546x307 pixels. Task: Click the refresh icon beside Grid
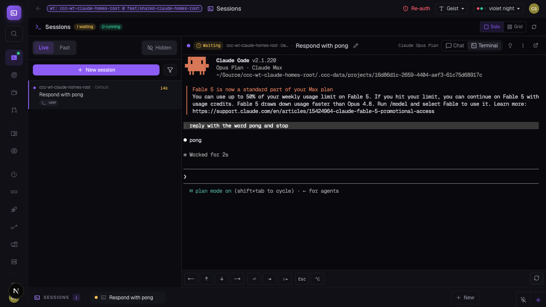point(534,27)
